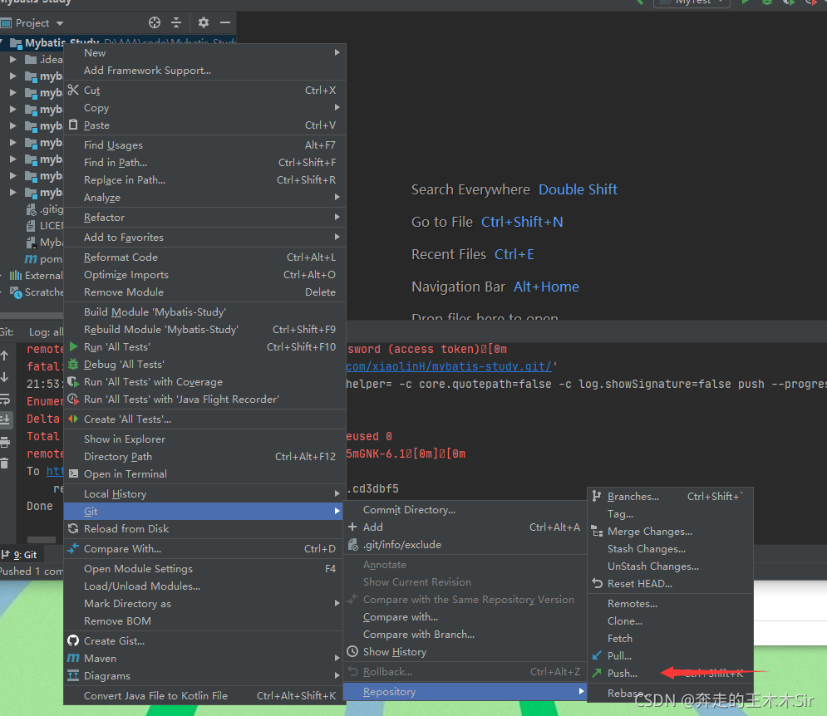Screen dimensions: 827x716
Task: Click the Diagrams icon in context menu
Action: click(73, 675)
